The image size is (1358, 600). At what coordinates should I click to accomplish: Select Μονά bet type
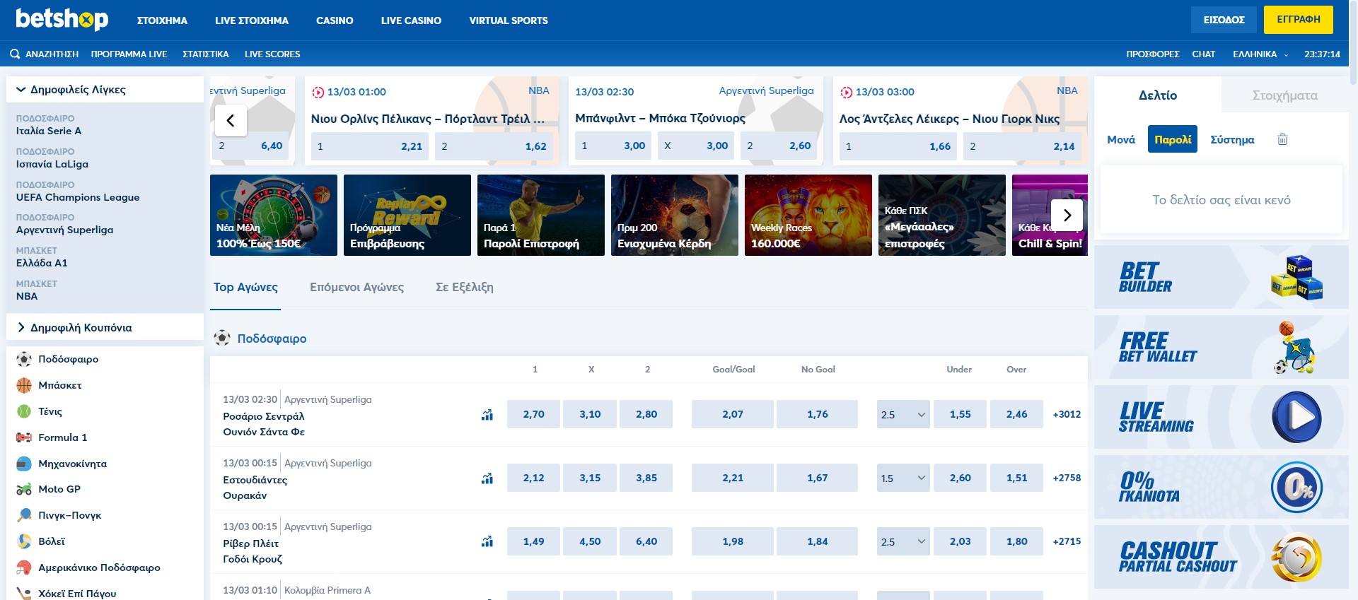tap(1121, 139)
